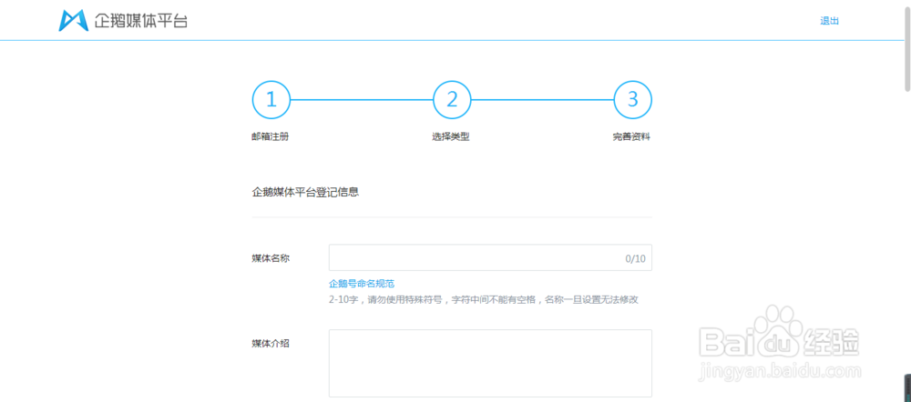Click the 0/10 character counter
Image resolution: width=911 pixels, height=402 pixels.
pos(635,258)
